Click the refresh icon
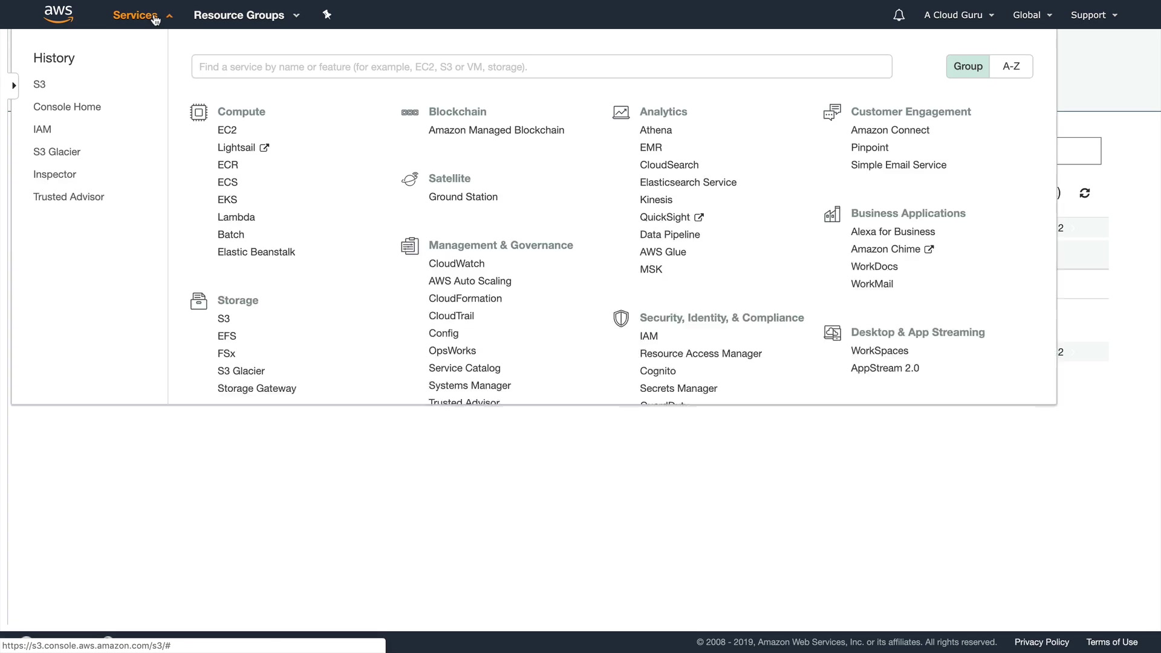 1084,193
